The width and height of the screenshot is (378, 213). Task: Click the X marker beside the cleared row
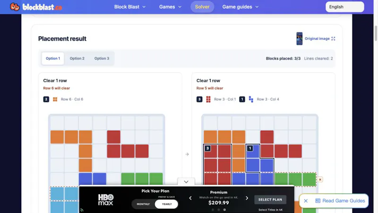pos(320,179)
